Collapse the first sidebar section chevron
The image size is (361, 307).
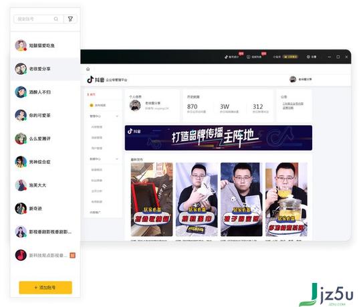[x=117, y=116]
